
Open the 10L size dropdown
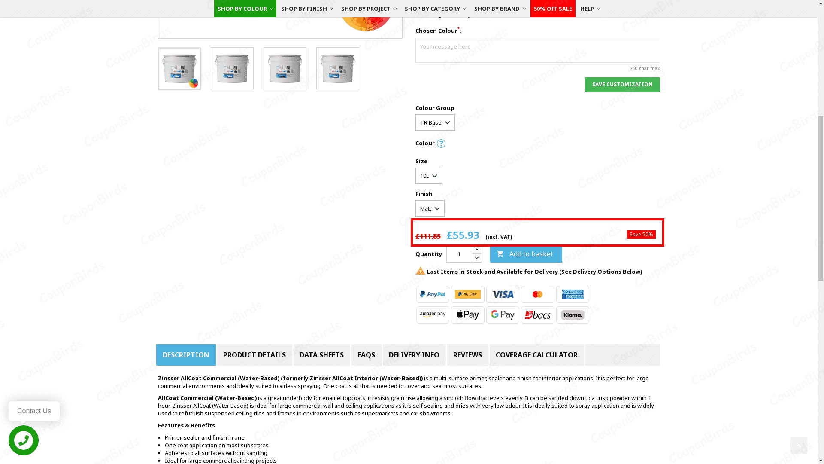[x=428, y=176]
